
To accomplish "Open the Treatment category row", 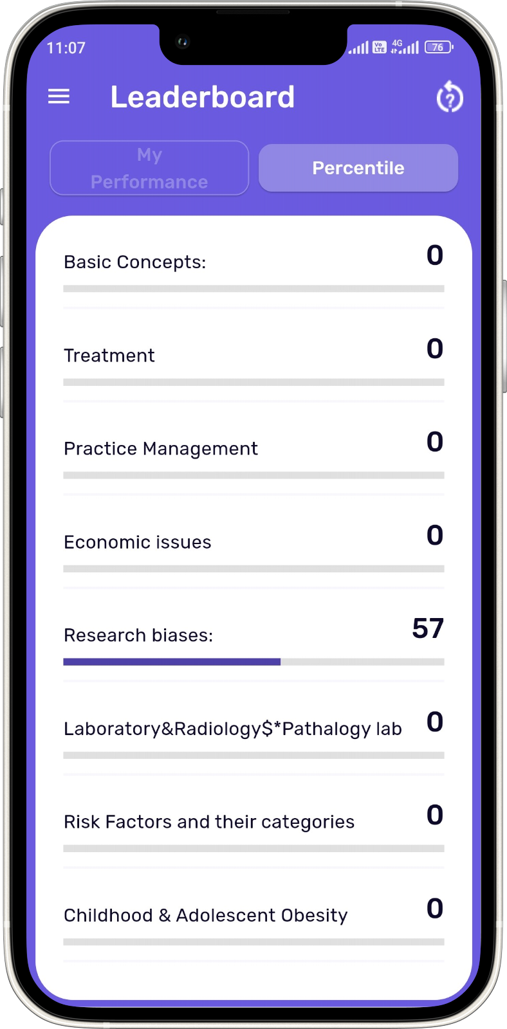I will 109,356.
